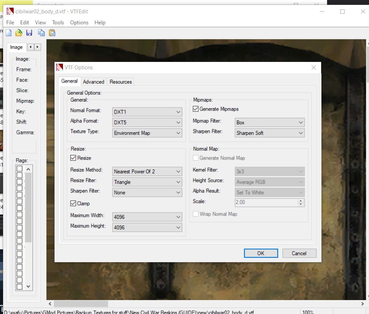Click right arrow next to Image tab

pos(37,47)
